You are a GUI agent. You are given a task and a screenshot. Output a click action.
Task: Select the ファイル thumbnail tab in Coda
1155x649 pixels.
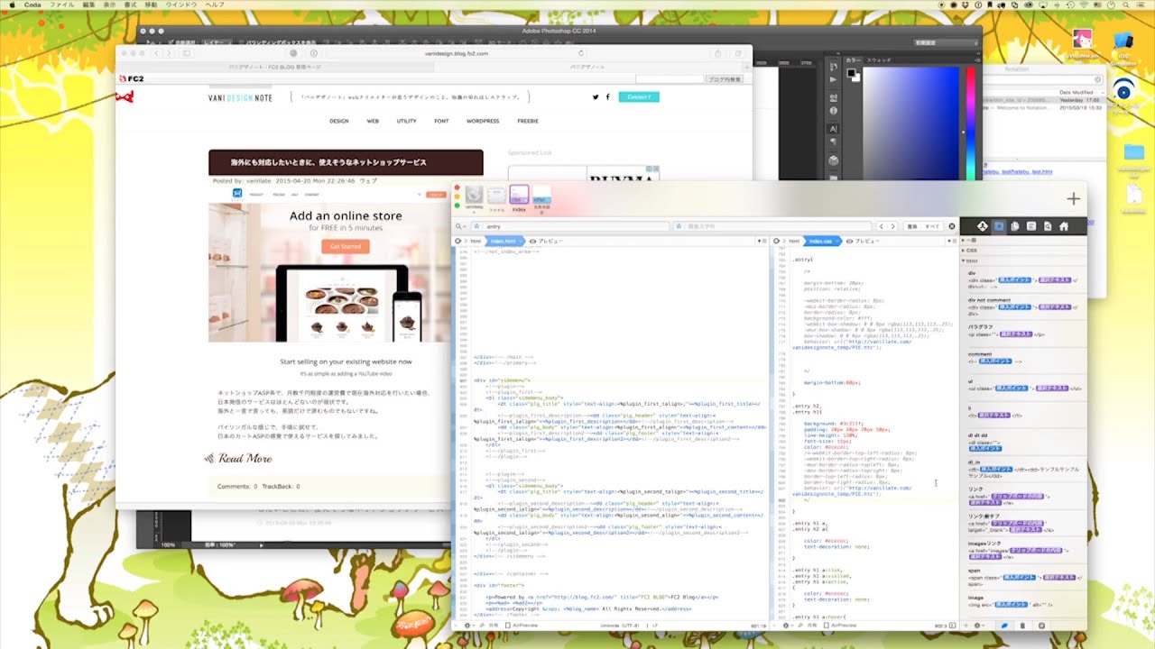[496, 197]
